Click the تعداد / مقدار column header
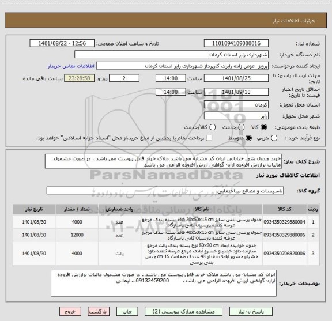Image resolution: width=332 pixels, height=321 pixels. pyautogui.click(x=77, y=209)
